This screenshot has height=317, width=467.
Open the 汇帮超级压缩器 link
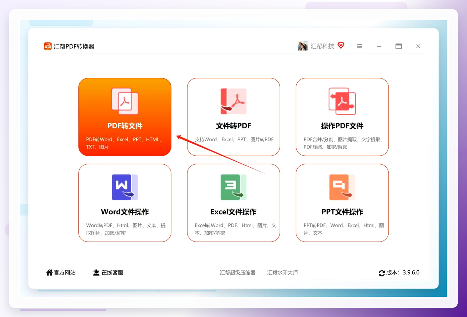[x=238, y=273]
